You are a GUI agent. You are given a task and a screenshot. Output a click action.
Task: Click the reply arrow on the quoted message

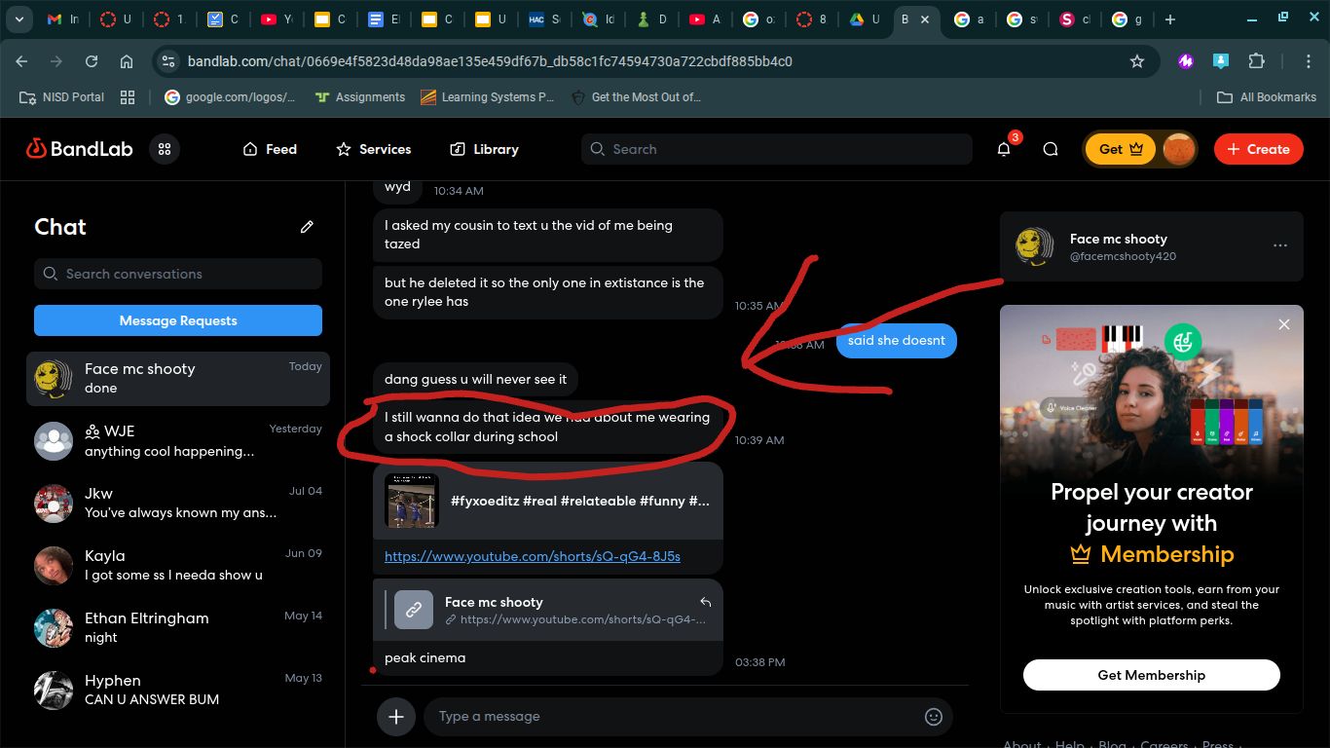coord(706,602)
